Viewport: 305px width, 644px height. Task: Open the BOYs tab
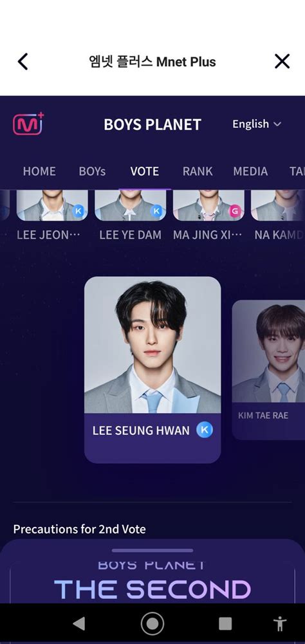coord(92,171)
